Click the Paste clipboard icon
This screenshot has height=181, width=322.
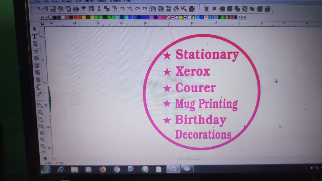click(115, 9)
